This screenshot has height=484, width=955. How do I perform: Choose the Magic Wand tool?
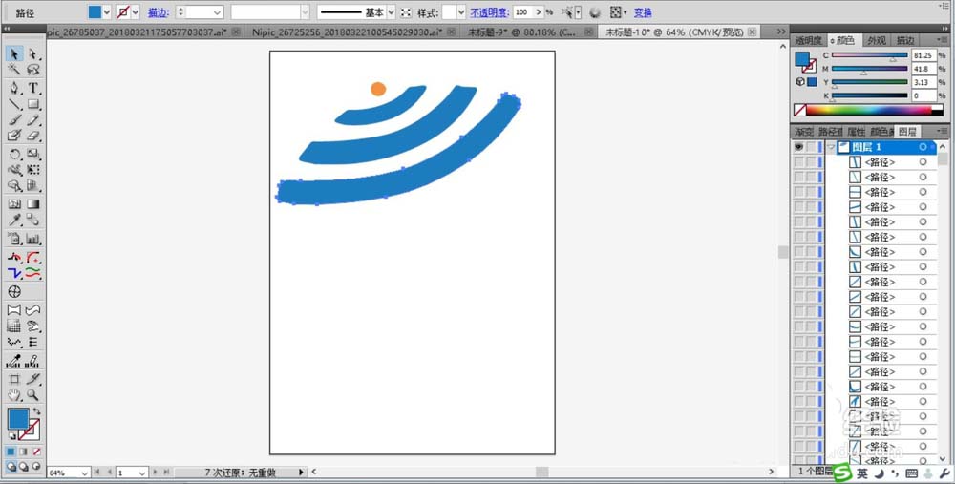pyautogui.click(x=14, y=71)
